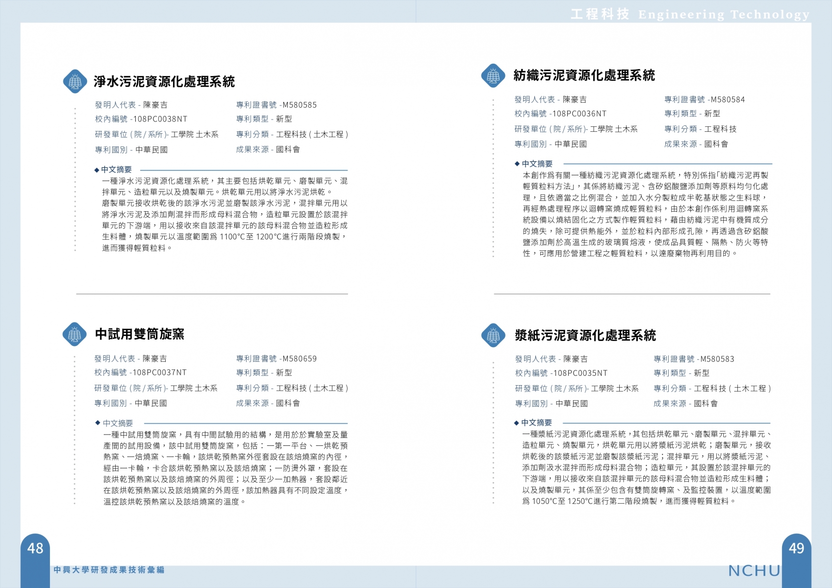Click the icon beside 中試用雙筒旋窯 title
Viewport: 832px width, 588px height.
tap(75, 335)
